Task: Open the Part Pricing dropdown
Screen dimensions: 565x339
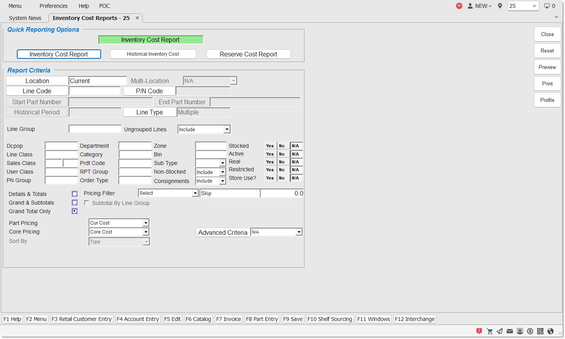Action: [146, 223]
